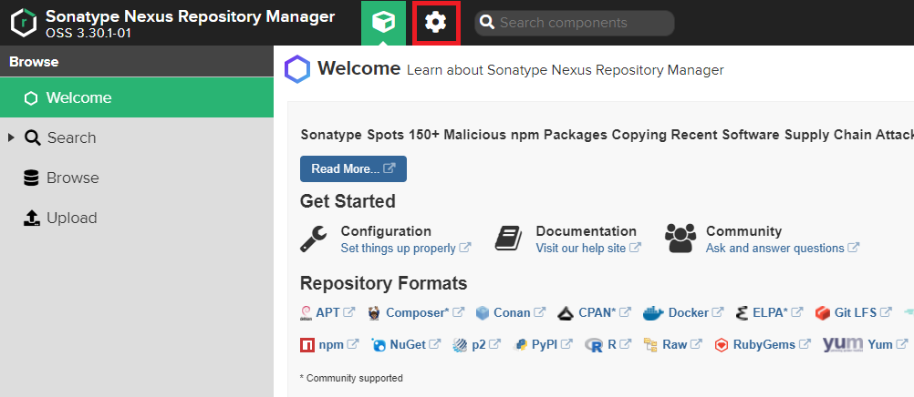This screenshot has height=397, width=914.
Task: Expand the Search tree node arrow
Action: [x=11, y=138]
